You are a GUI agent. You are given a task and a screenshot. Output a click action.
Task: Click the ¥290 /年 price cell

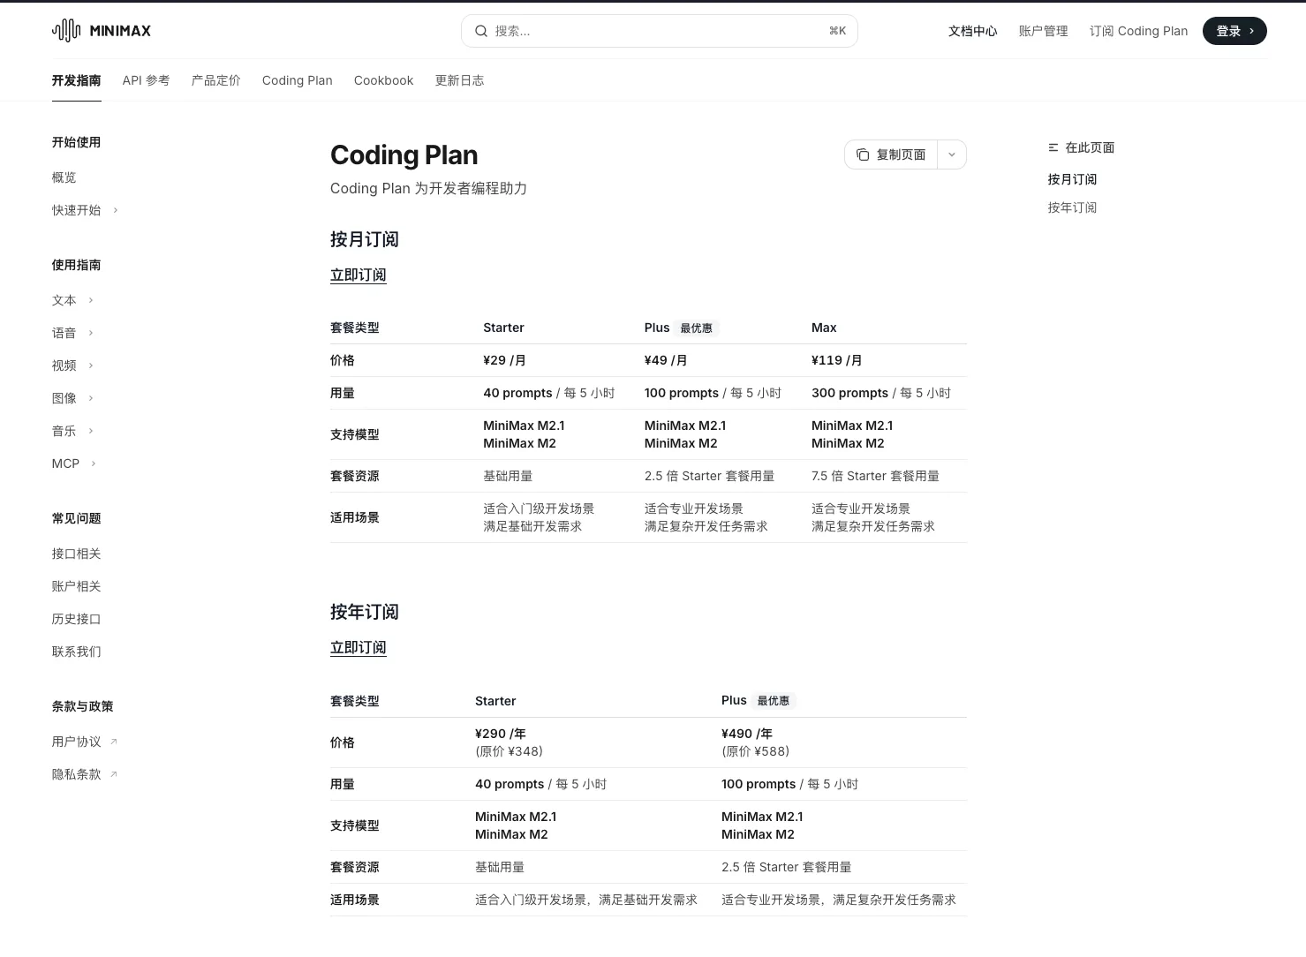tap(501, 734)
